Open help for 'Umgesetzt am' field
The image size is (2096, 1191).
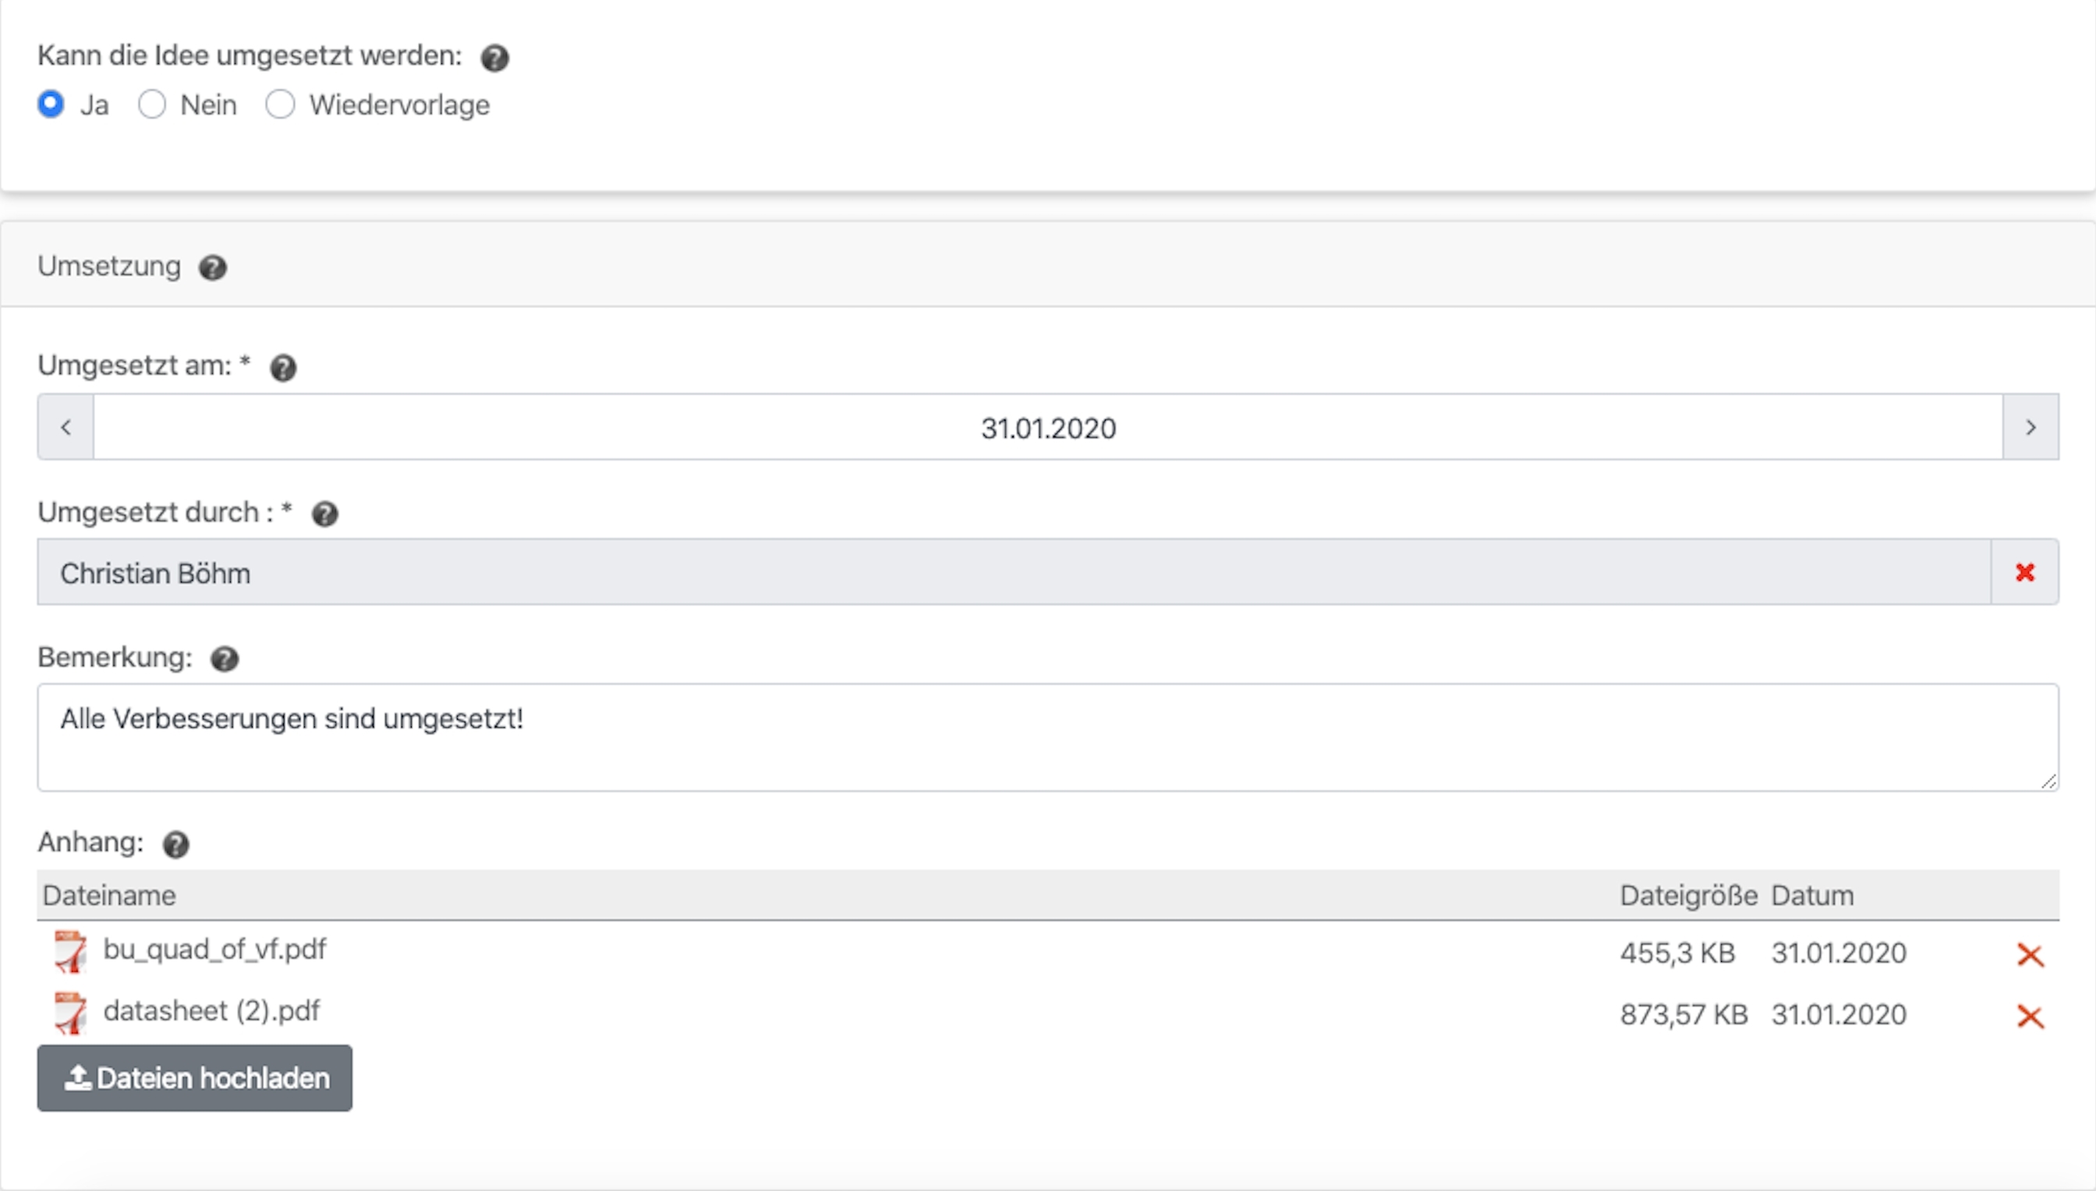[x=283, y=367]
